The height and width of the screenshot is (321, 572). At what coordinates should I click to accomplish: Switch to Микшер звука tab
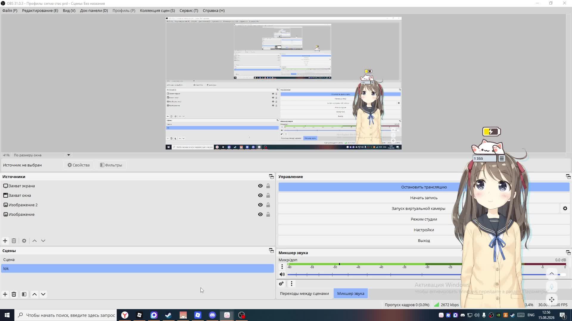point(351,293)
